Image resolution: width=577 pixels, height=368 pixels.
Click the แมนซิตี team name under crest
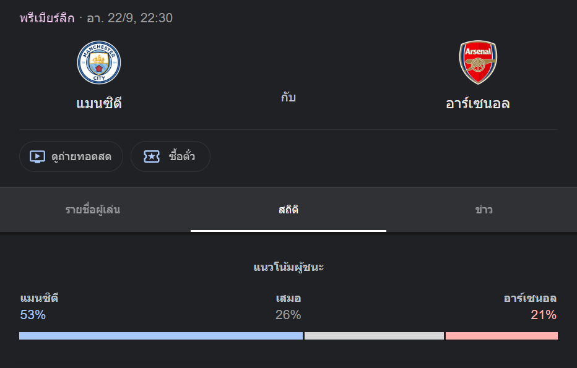tap(99, 104)
